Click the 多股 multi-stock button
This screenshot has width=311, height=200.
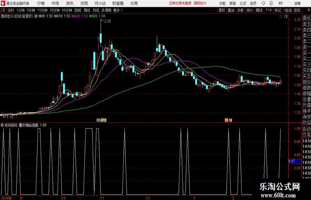[240, 10]
